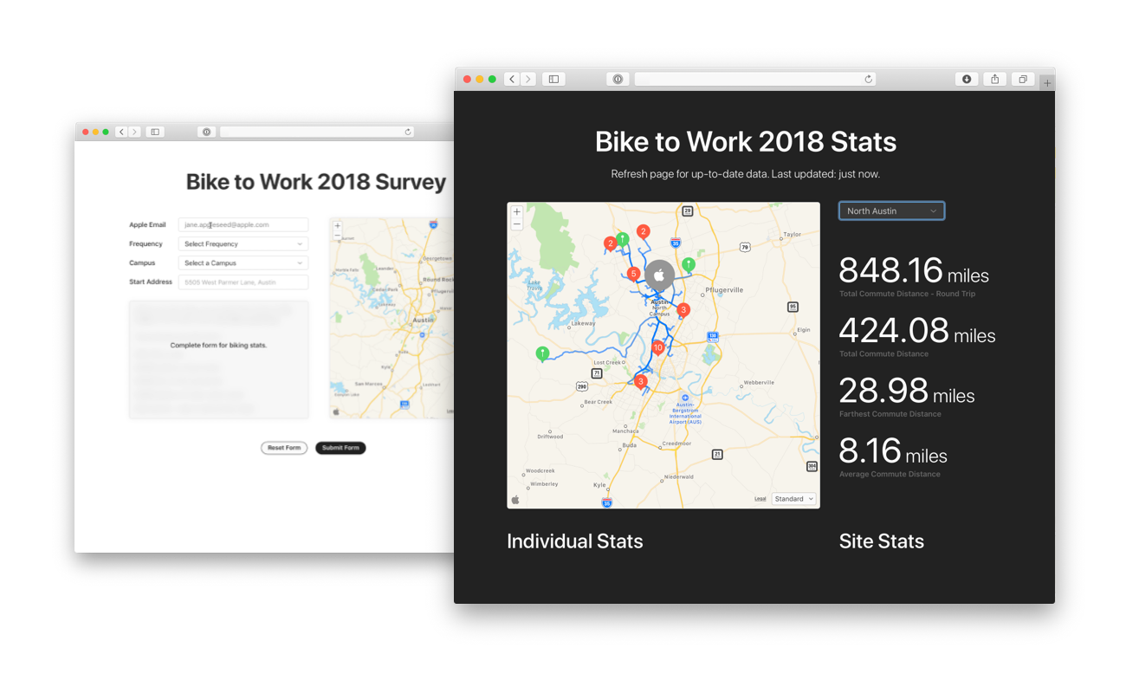Image resolution: width=1126 pixels, height=693 pixels.
Task: Click the red cluster marker labeled 10
Action: pos(658,348)
